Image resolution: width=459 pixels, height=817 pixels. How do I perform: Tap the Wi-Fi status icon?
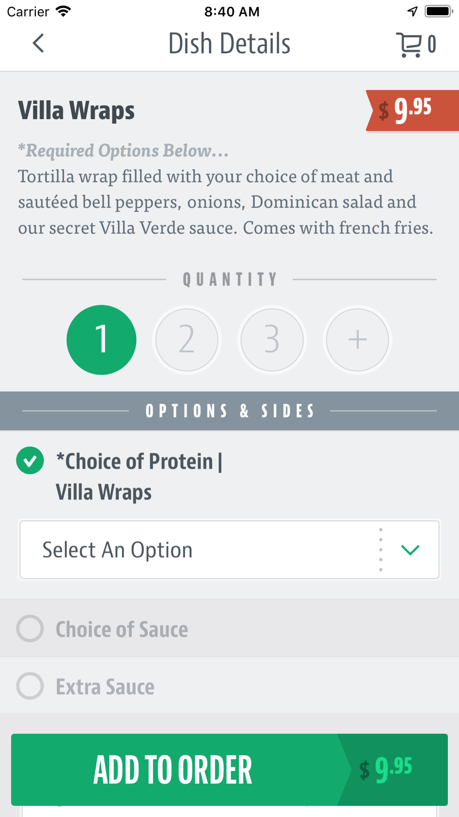(x=63, y=11)
